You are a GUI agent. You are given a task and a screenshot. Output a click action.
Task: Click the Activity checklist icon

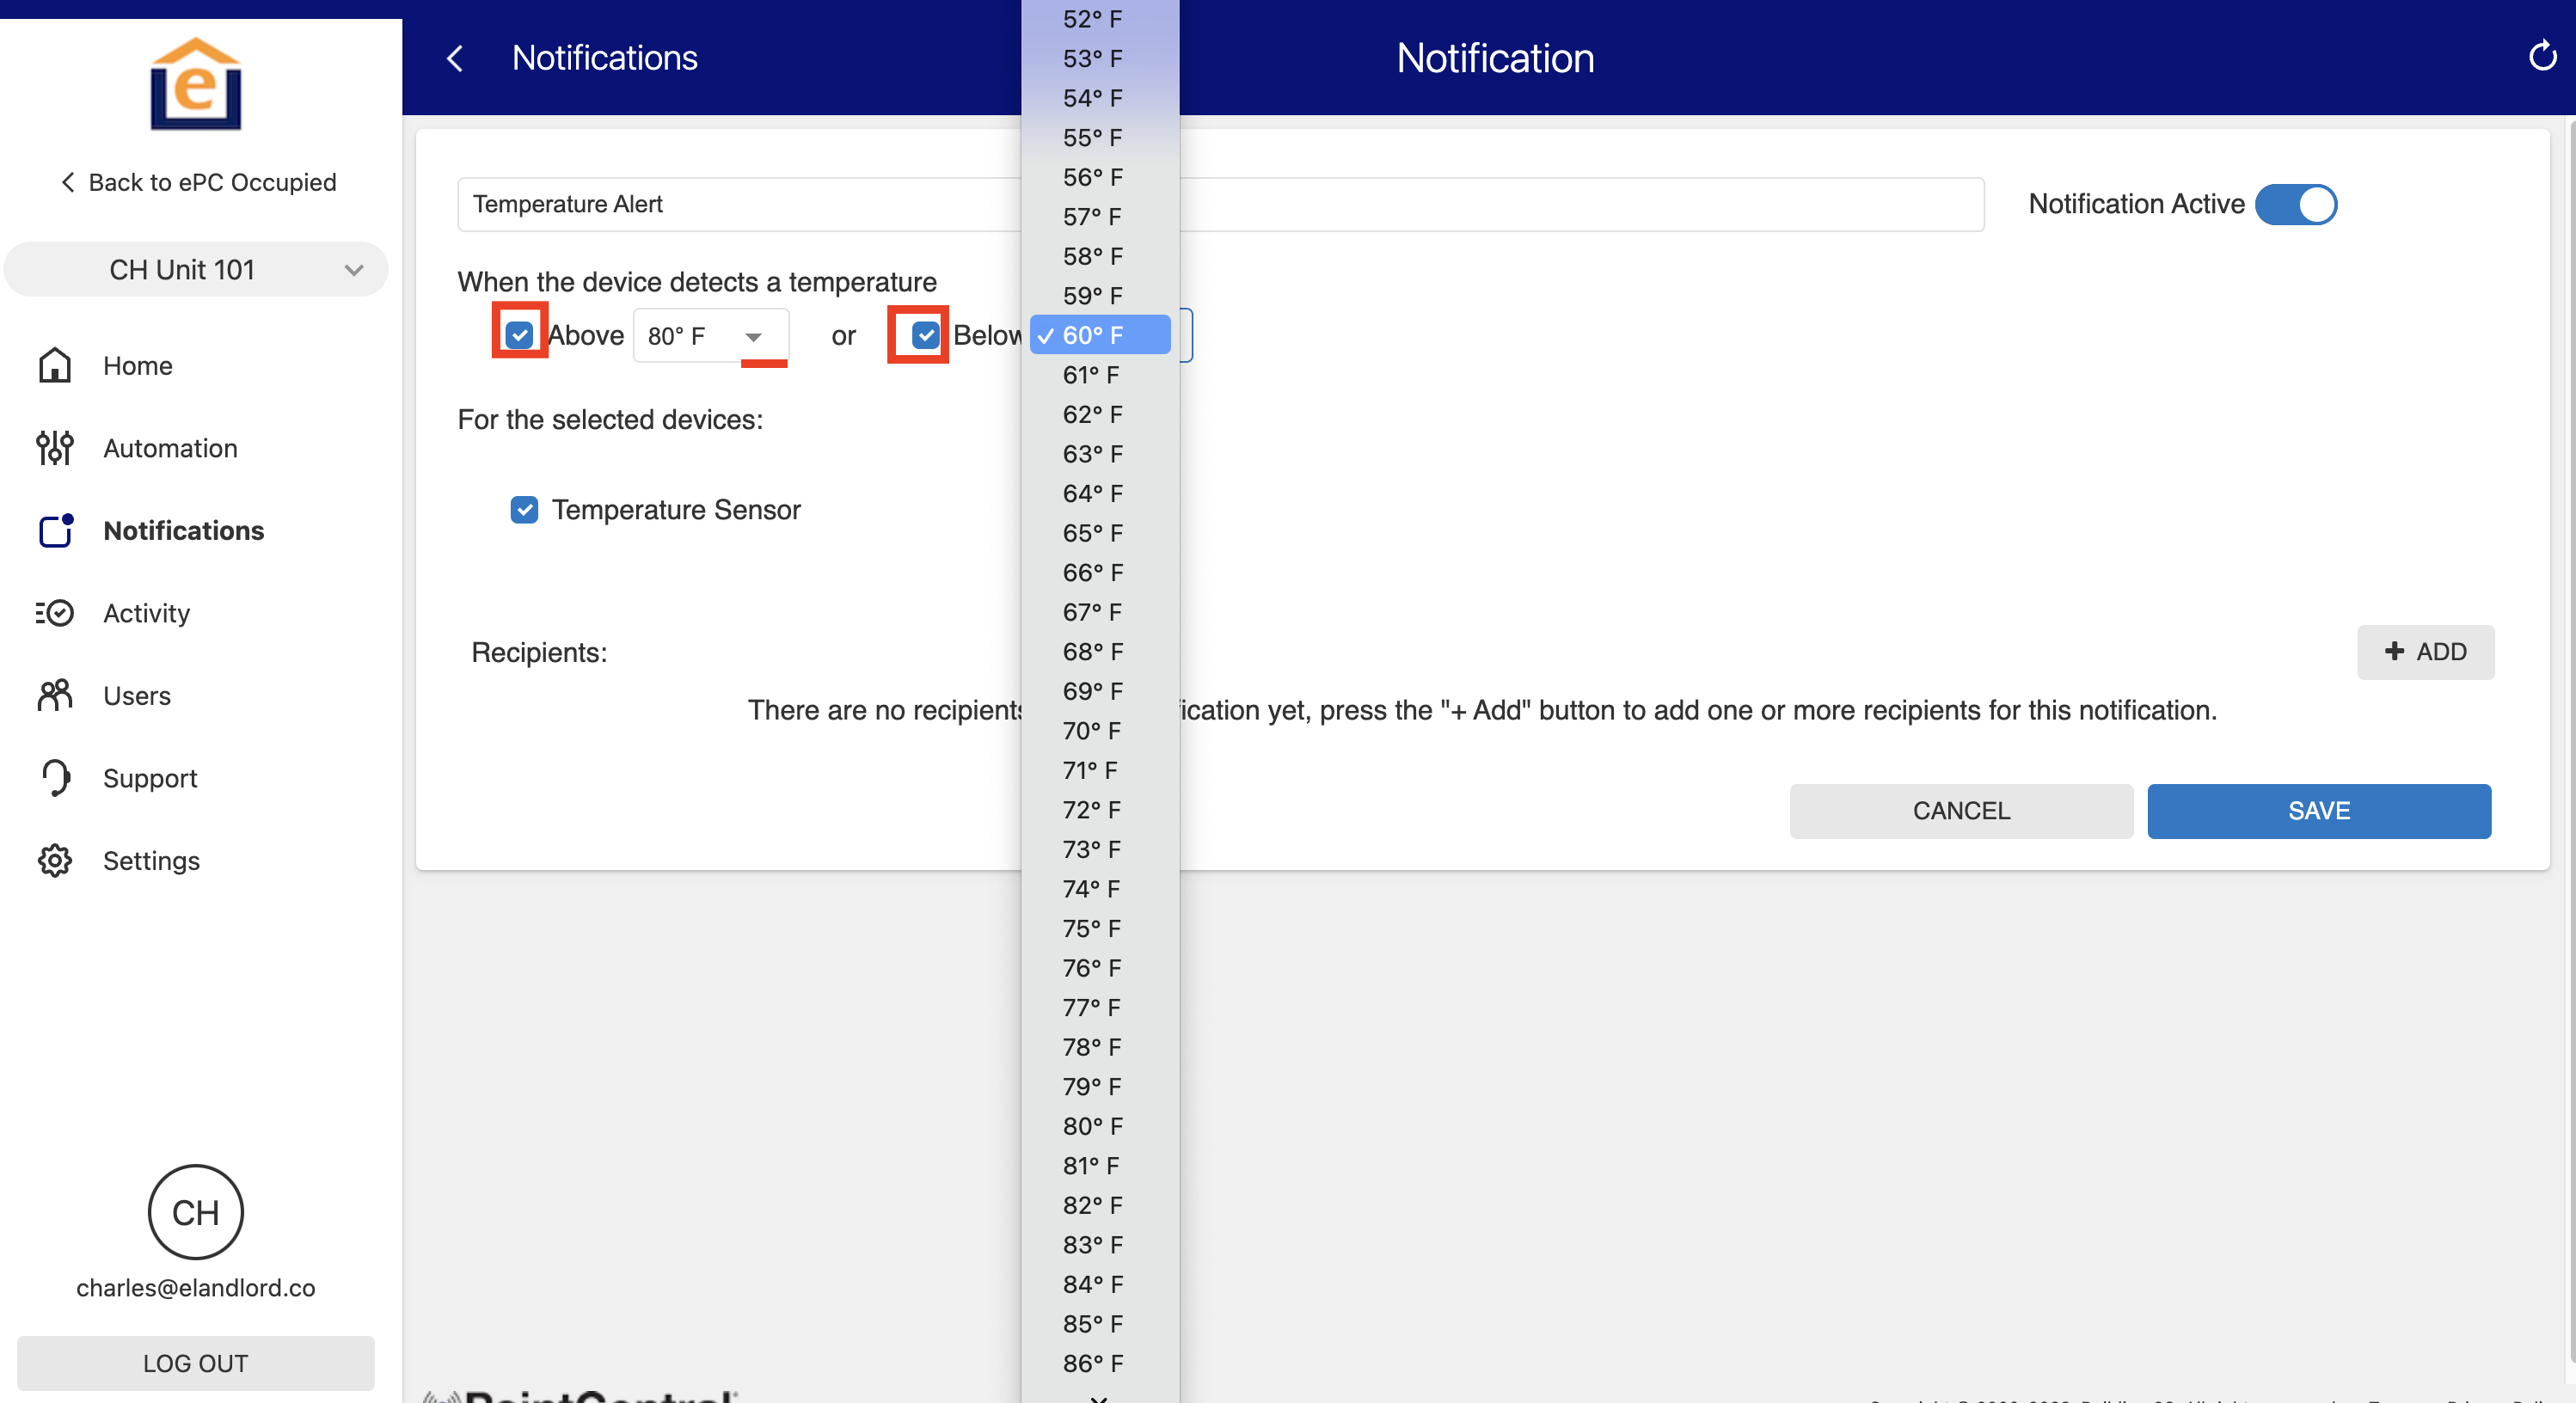pos(54,612)
